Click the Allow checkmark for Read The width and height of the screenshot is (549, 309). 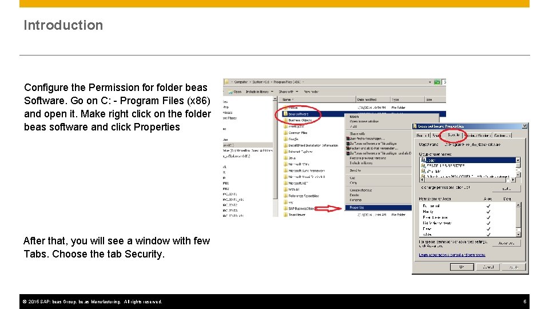(x=488, y=229)
